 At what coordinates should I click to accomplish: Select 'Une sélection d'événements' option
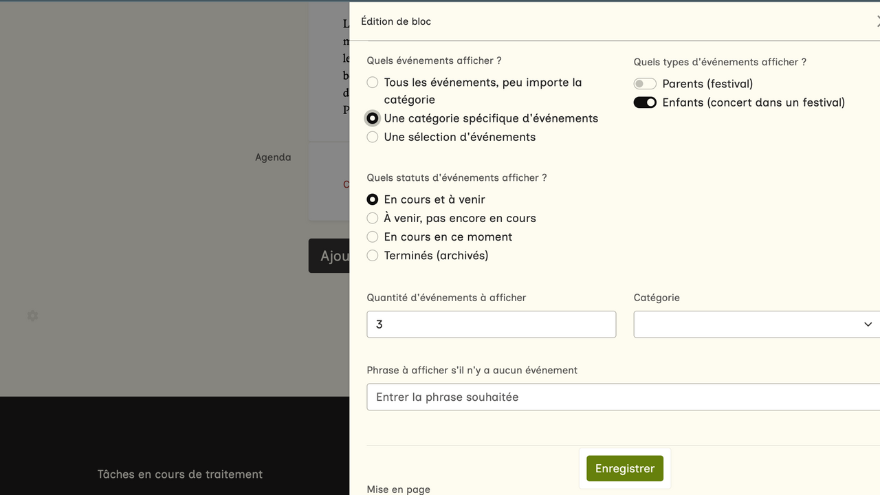tap(373, 137)
